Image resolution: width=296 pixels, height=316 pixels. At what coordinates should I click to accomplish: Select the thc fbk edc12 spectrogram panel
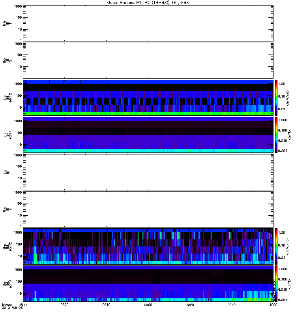click(148, 246)
